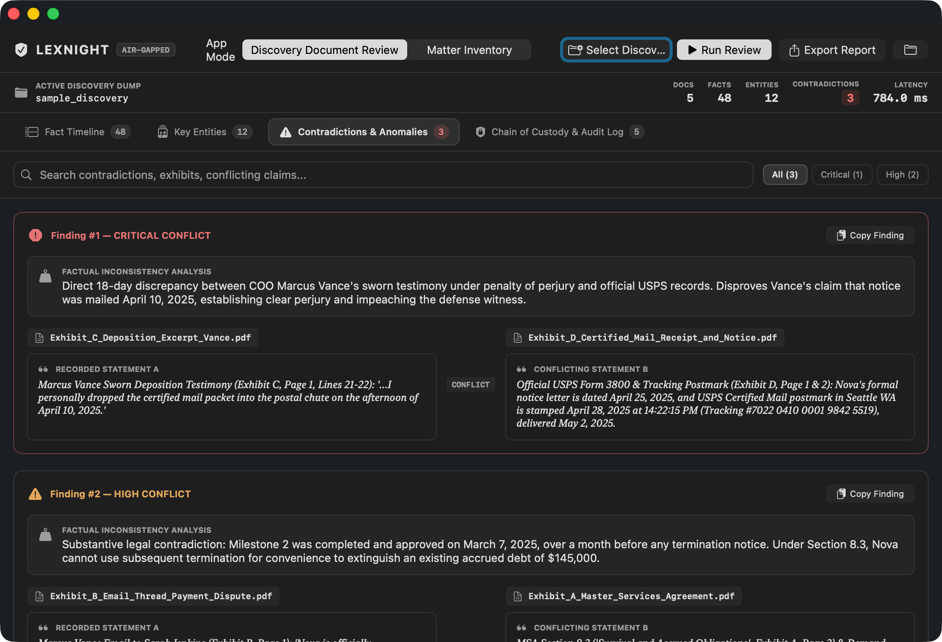Click the document icon beside Exhibit_B_Email_Thread
Image resolution: width=942 pixels, height=642 pixels.
tap(39, 597)
